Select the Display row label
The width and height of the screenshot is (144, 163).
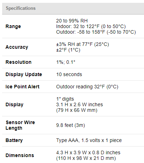coord(14,104)
